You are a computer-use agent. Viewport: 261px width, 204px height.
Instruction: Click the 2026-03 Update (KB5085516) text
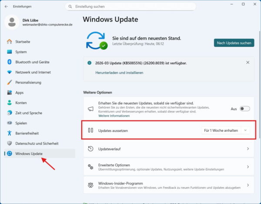141,63
